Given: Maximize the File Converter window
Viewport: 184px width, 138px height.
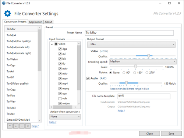Looking at the screenshot, I should (x=169, y=3).
